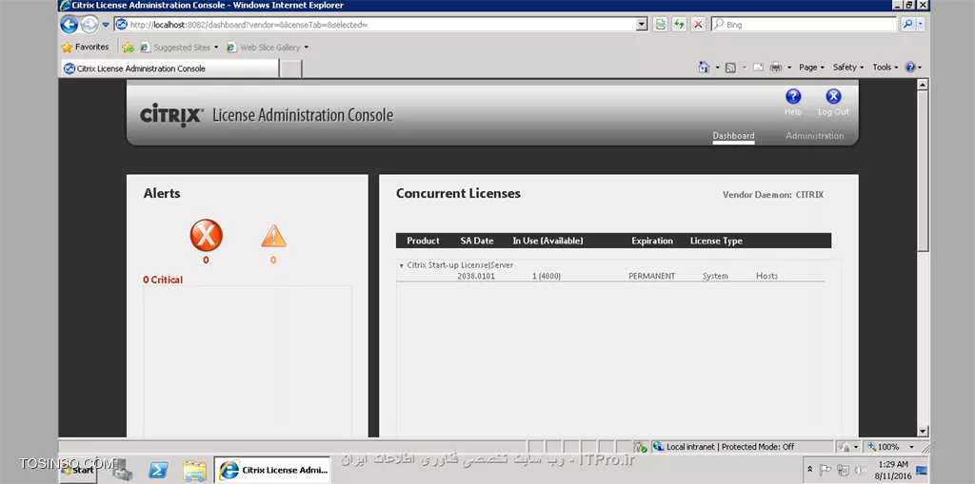
Task: Click the Favorites button label
Action: point(92,48)
